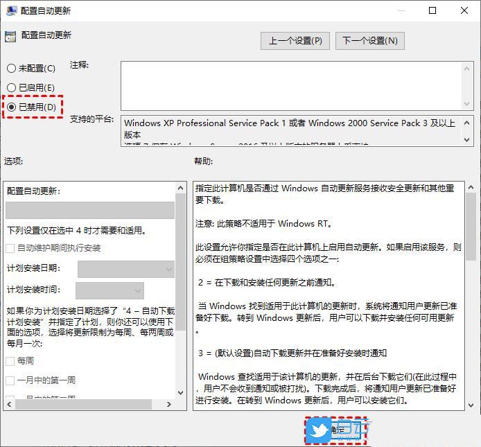Screen dimensions: 481x447
Task: Go to next setting 下一个设置(N)
Action: (x=370, y=41)
